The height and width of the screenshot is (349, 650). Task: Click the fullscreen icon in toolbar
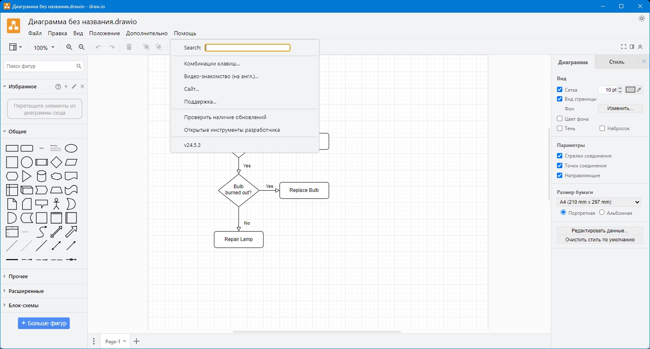623,47
